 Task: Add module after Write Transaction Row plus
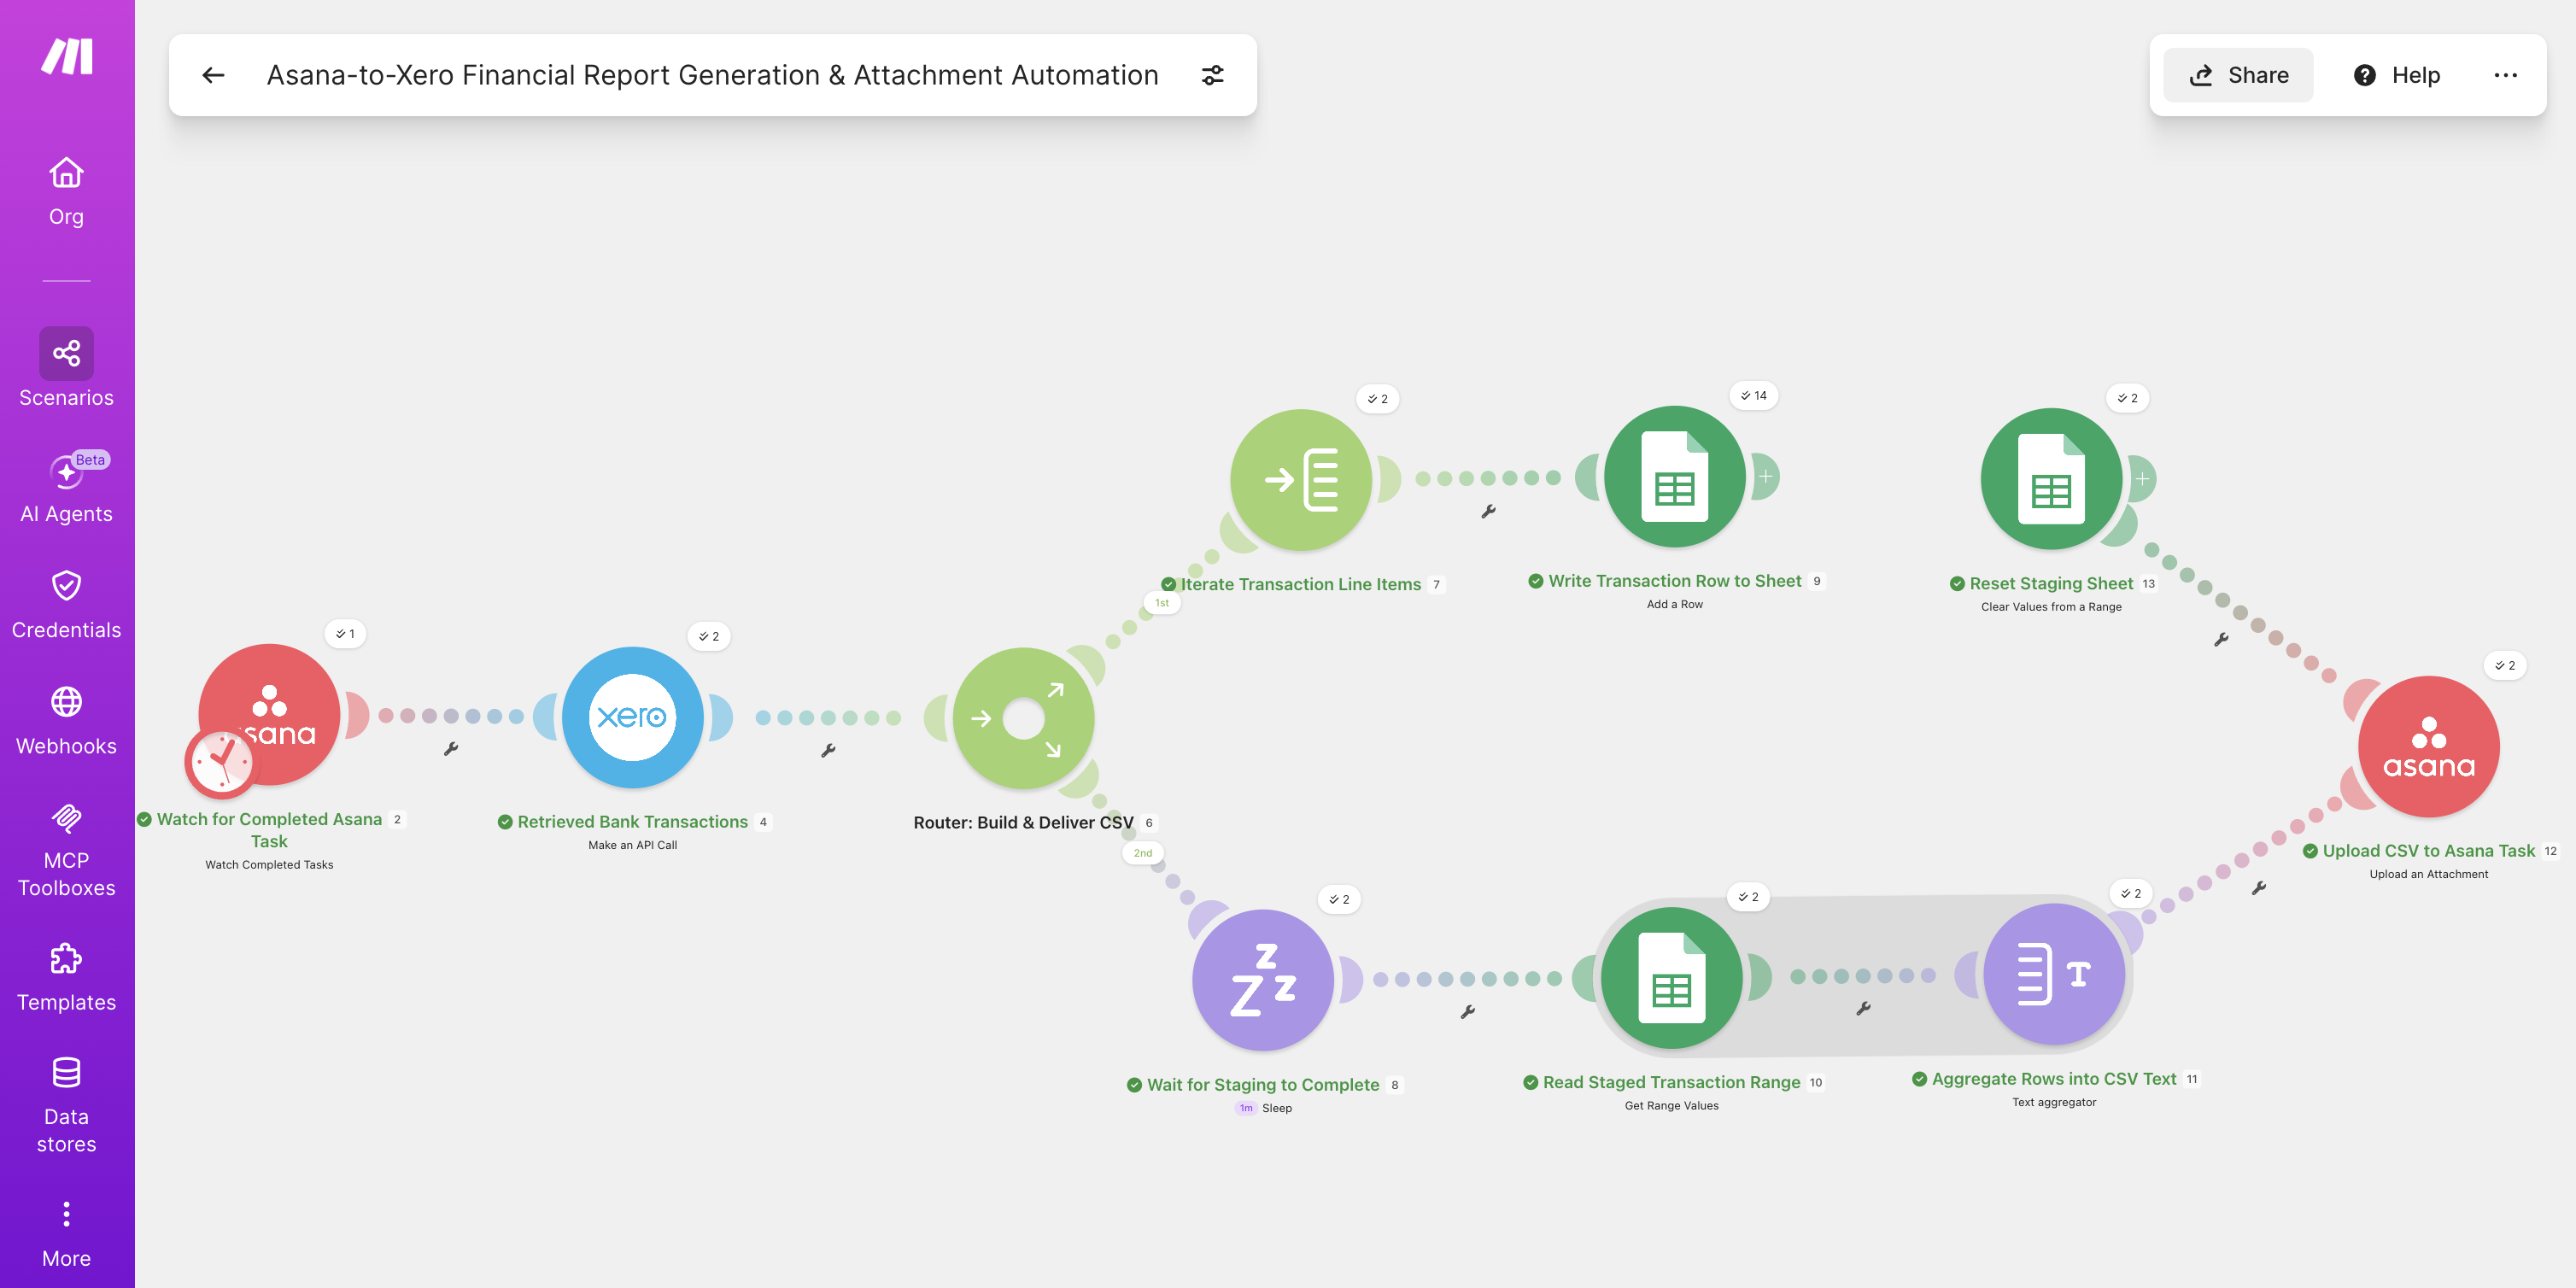click(1766, 477)
